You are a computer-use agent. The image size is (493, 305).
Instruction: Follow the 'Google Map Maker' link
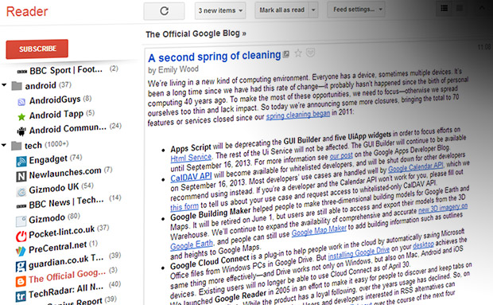pyautogui.click(x=319, y=232)
